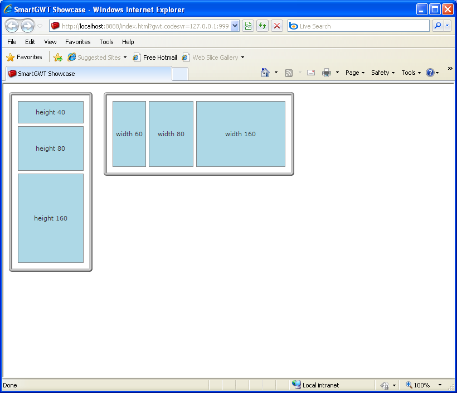Click the Internet Explorer title bar icon
This screenshot has height=393, width=457.
pyautogui.click(x=8, y=9)
